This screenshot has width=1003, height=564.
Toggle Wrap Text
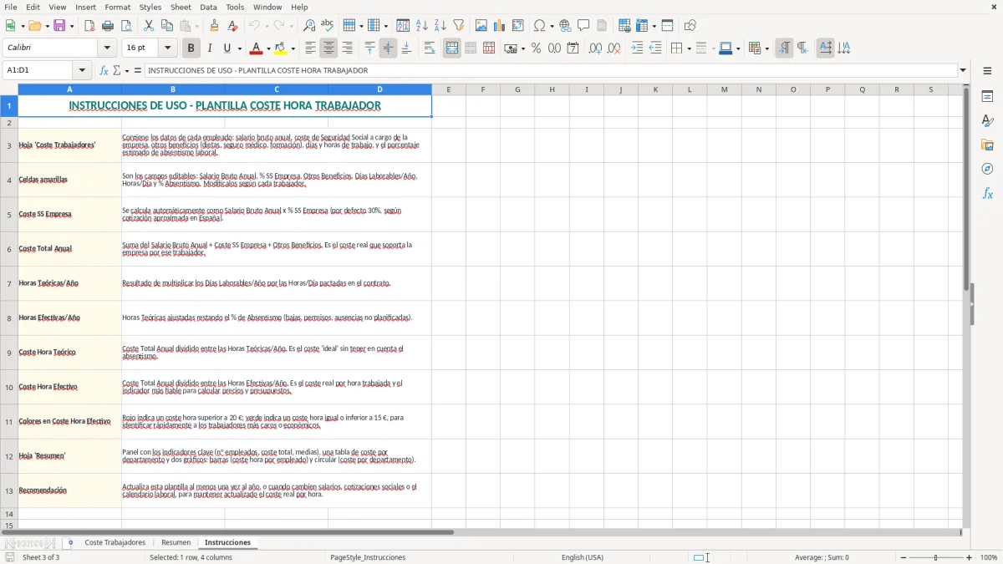430,48
